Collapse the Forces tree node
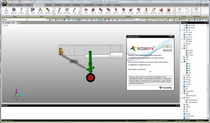 click(182, 30)
